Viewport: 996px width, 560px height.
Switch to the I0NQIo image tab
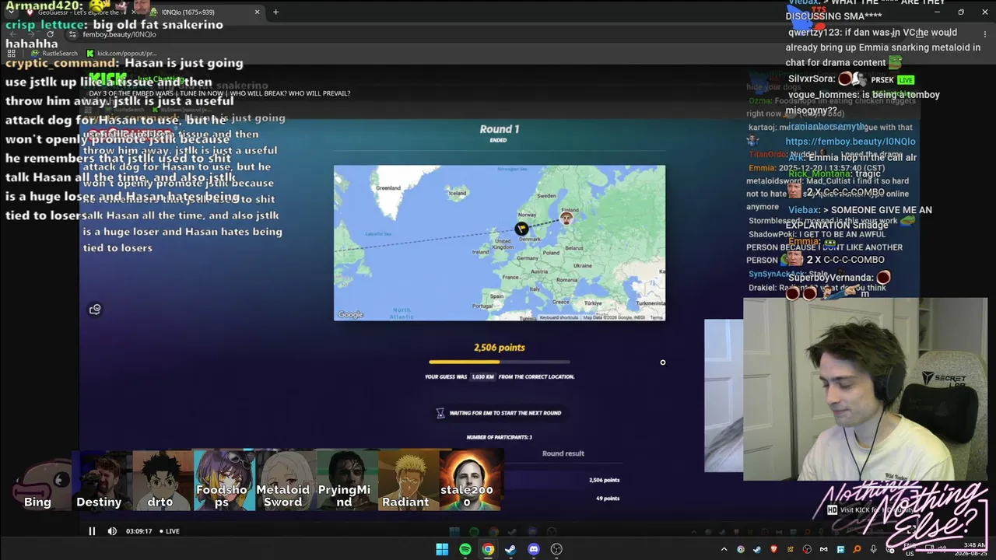coord(206,12)
